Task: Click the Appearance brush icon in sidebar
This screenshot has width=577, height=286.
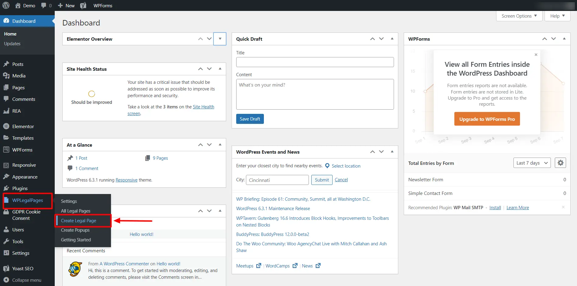Action: [x=7, y=177]
